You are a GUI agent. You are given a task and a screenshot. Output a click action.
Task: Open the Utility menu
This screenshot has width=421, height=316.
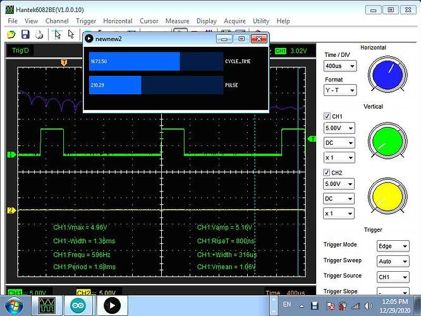coord(261,21)
